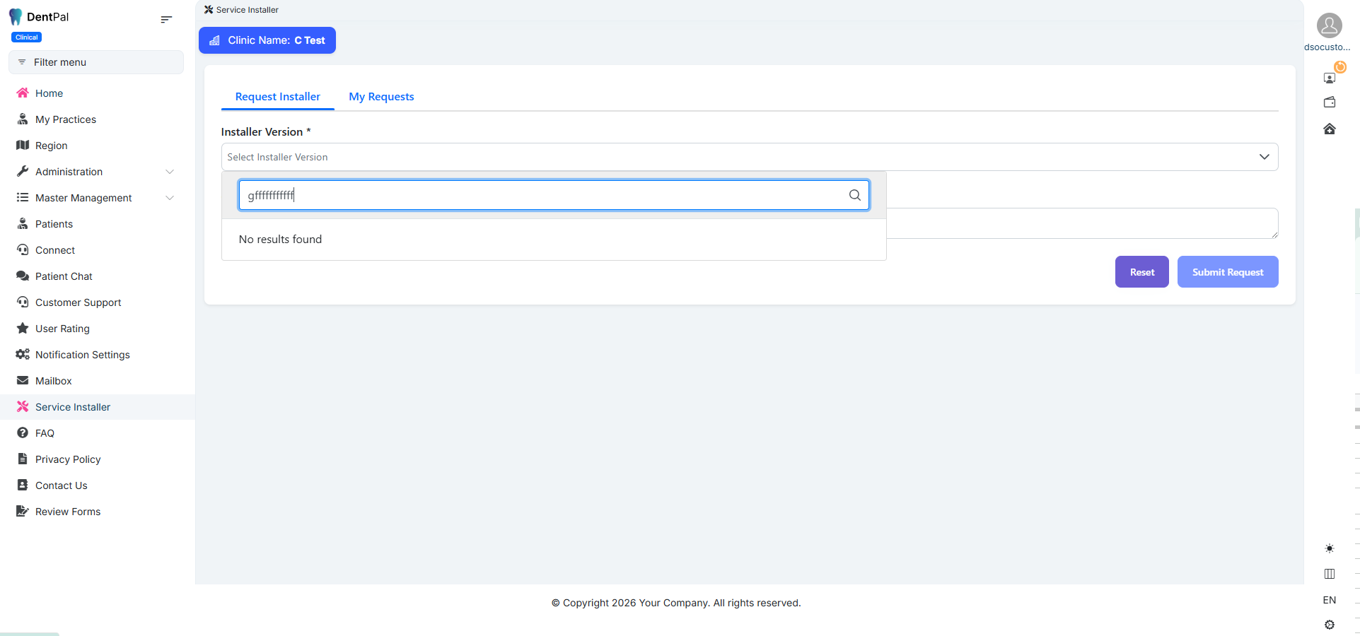Click the Submit Request button
The width and height of the screenshot is (1360, 636).
[1227, 272]
